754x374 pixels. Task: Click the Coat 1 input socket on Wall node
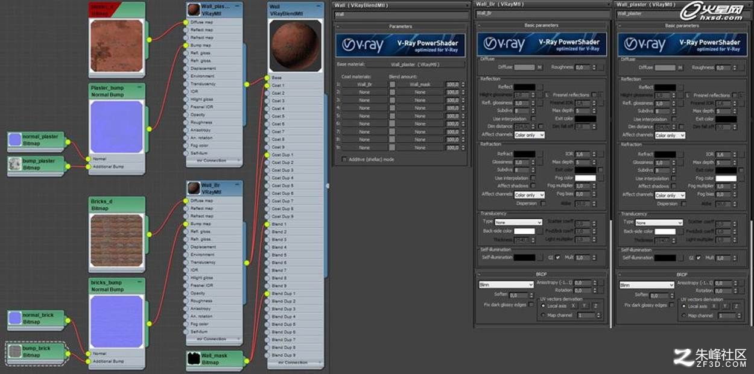coord(267,86)
